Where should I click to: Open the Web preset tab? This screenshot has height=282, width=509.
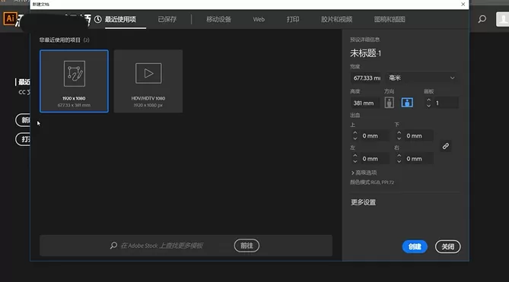259,20
